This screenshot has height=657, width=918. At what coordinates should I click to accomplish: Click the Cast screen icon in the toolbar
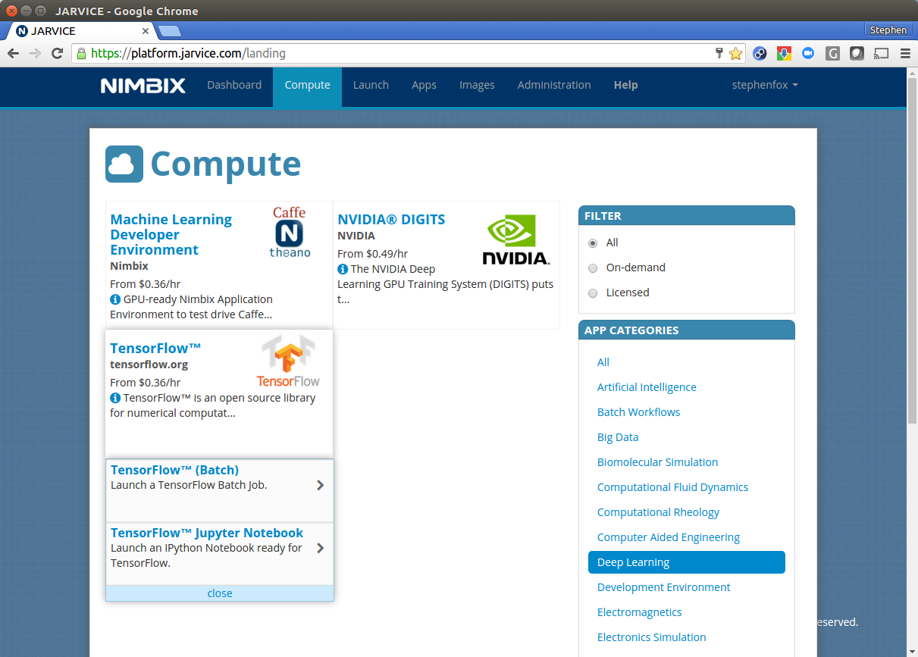point(881,53)
